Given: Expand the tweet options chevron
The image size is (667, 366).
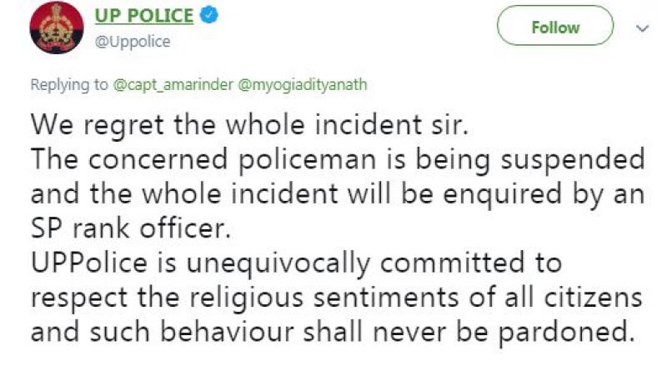Looking at the screenshot, I should pyautogui.click(x=641, y=28).
